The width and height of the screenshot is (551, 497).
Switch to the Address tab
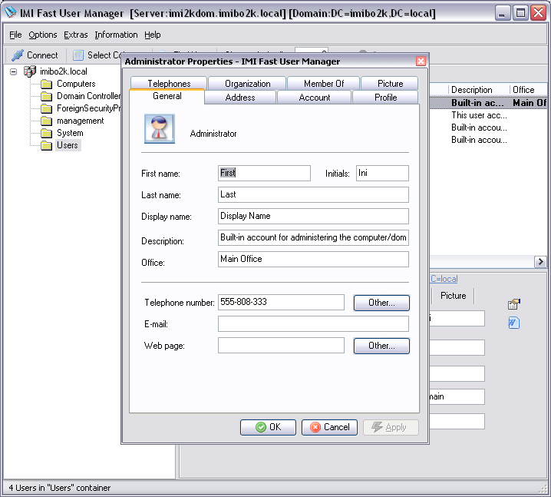coord(240,98)
